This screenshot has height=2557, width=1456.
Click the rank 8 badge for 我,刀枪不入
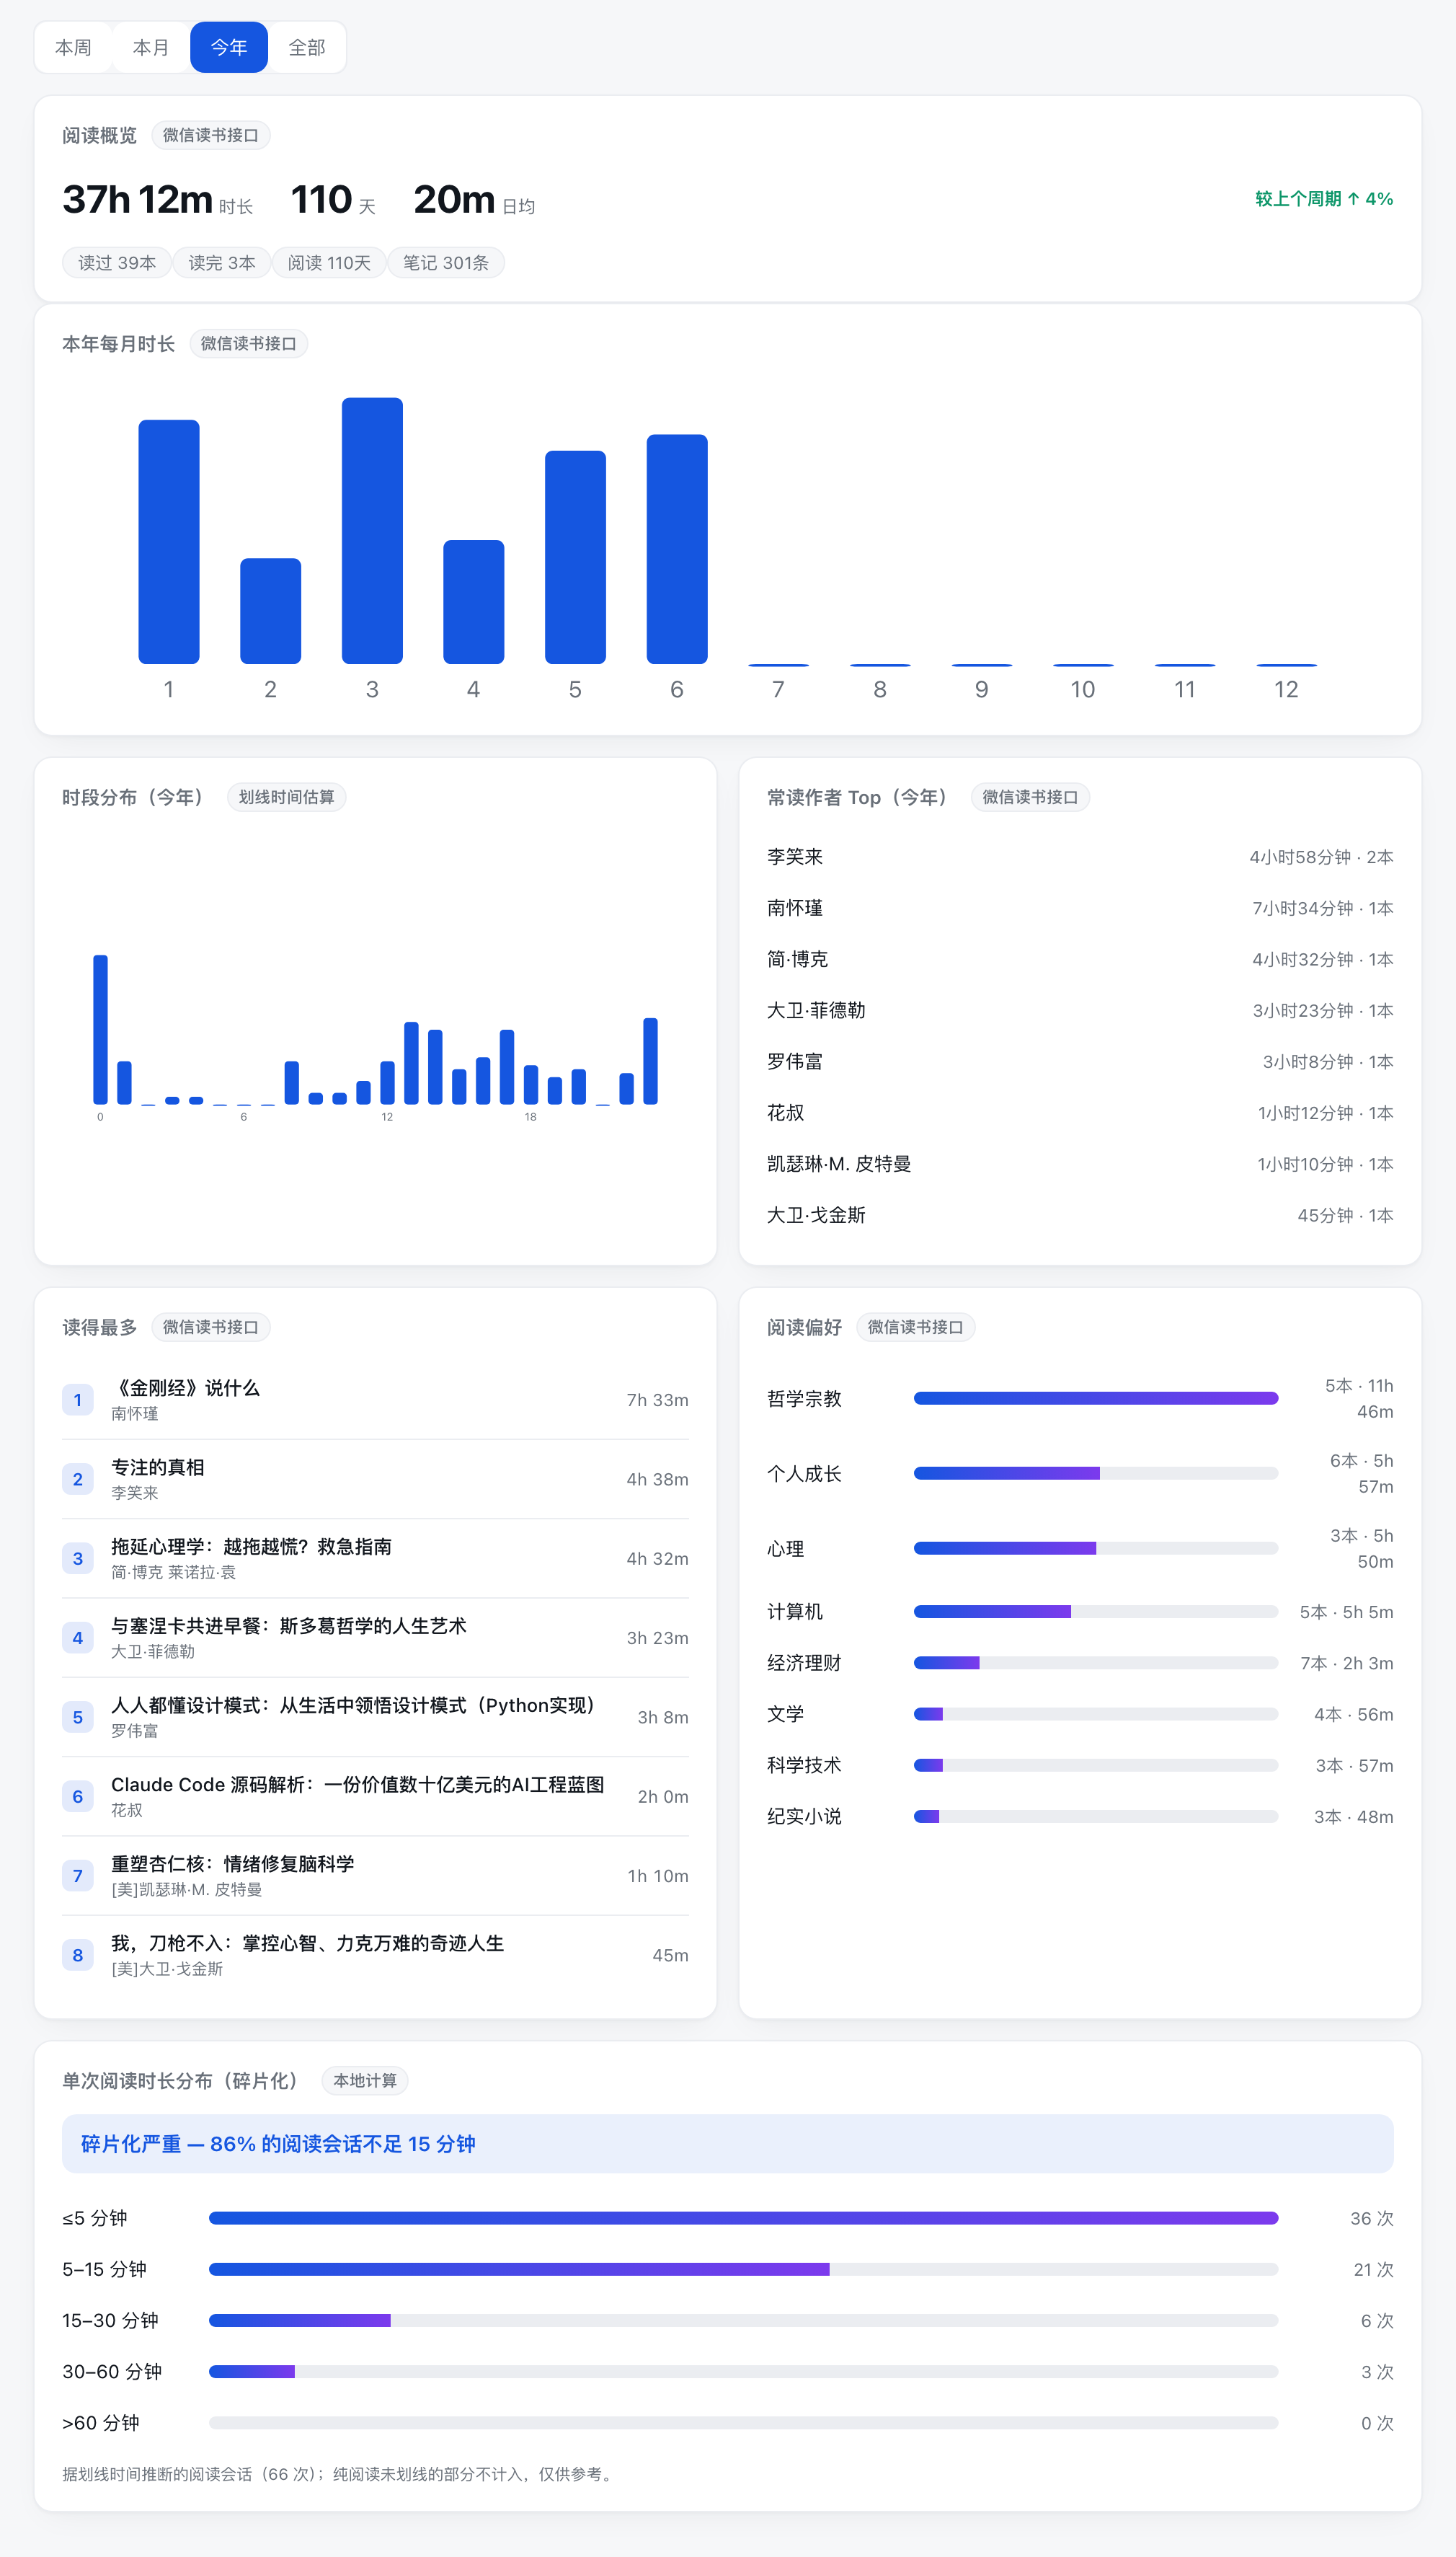coord(78,1955)
